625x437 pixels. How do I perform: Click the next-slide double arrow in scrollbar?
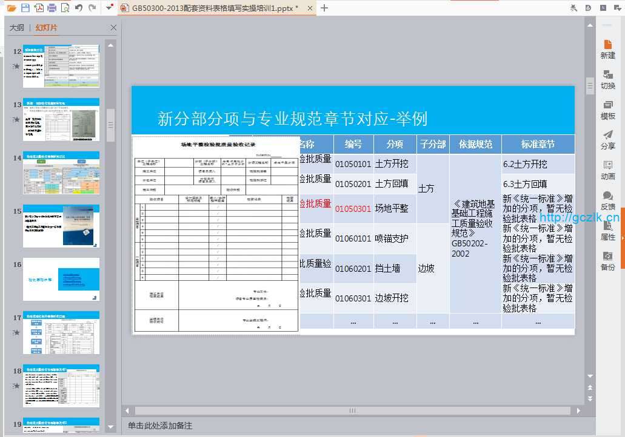click(590, 399)
